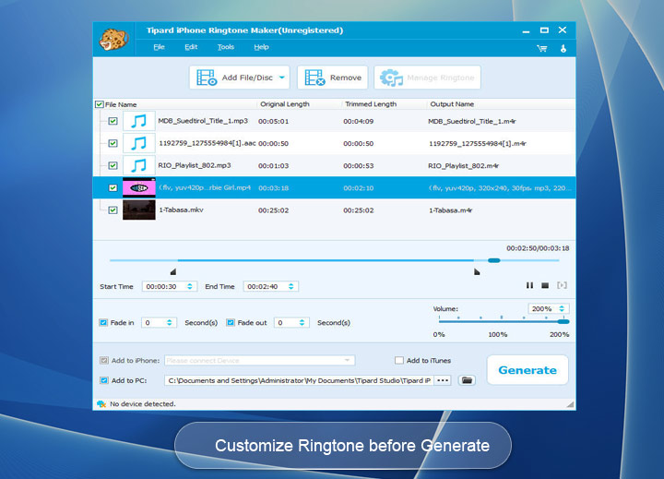This screenshot has width=664, height=479.
Task: Adjust the End Time stepper arrows
Action: (290, 286)
